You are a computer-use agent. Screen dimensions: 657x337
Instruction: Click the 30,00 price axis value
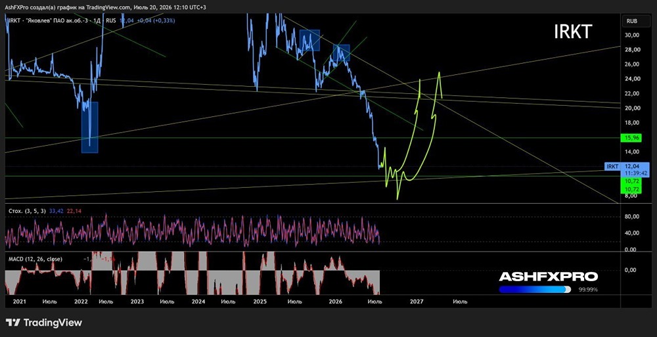pos(632,35)
